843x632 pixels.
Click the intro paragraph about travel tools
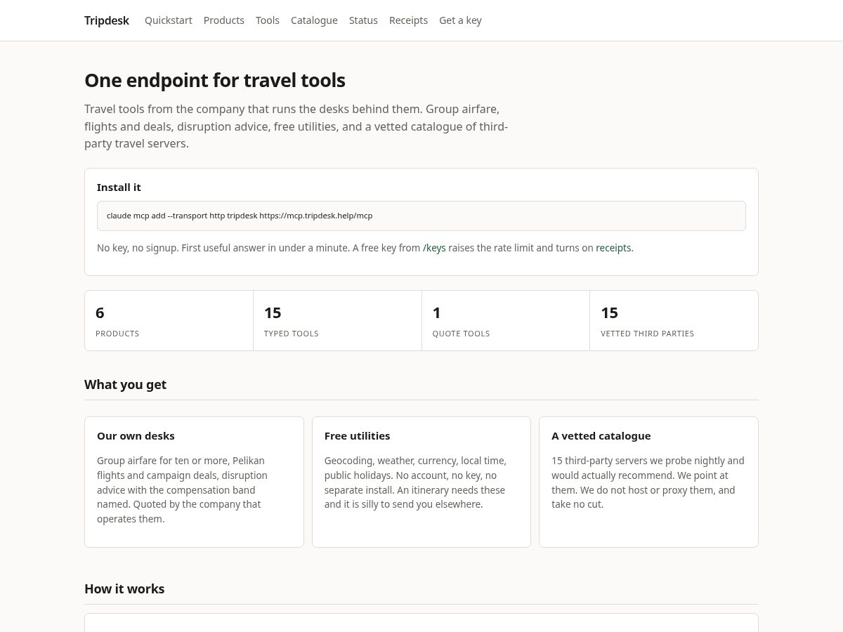(x=296, y=126)
